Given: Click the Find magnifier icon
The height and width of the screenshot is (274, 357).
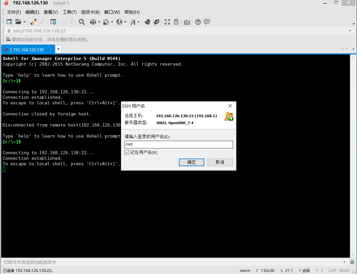Looking at the screenshot, I should click(x=82, y=22).
